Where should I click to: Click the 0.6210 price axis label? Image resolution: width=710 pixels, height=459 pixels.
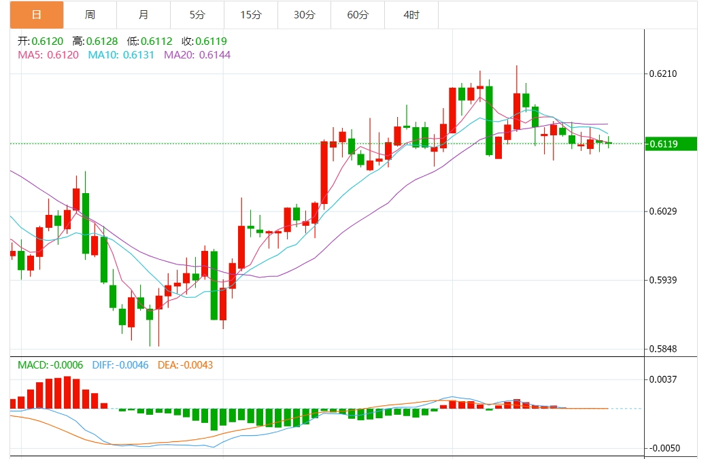(663, 74)
